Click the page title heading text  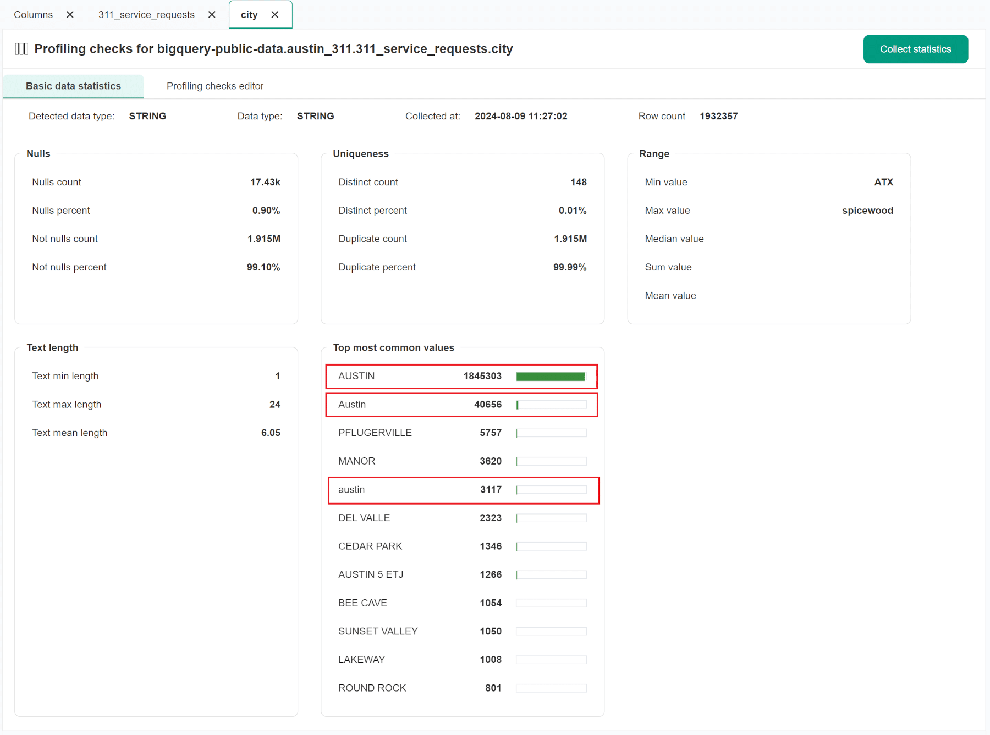pyautogui.click(x=273, y=49)
